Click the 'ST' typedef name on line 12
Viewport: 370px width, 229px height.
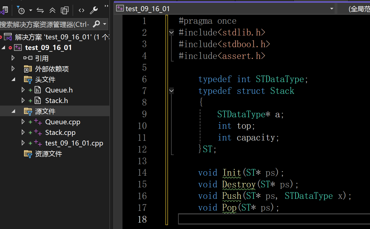[x=207, y=149]
